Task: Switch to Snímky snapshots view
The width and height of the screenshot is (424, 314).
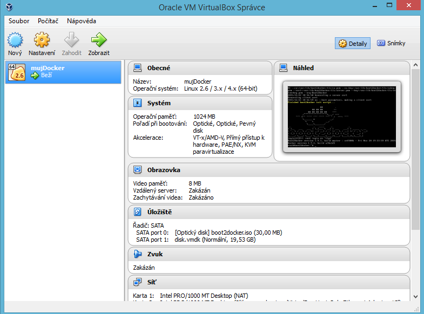Action: click(391, 43)
